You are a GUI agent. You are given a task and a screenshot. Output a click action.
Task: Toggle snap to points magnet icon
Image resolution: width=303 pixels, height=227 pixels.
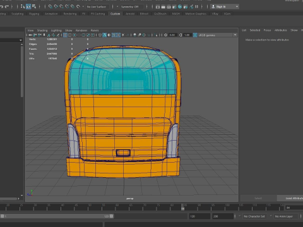[61, 7]
